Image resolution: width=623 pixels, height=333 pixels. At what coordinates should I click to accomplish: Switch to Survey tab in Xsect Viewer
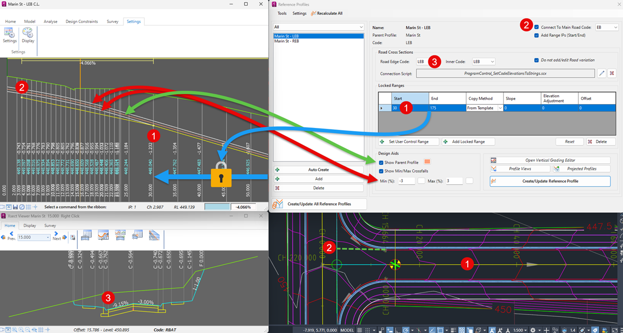pyautogui.click(x=50, y=225)
